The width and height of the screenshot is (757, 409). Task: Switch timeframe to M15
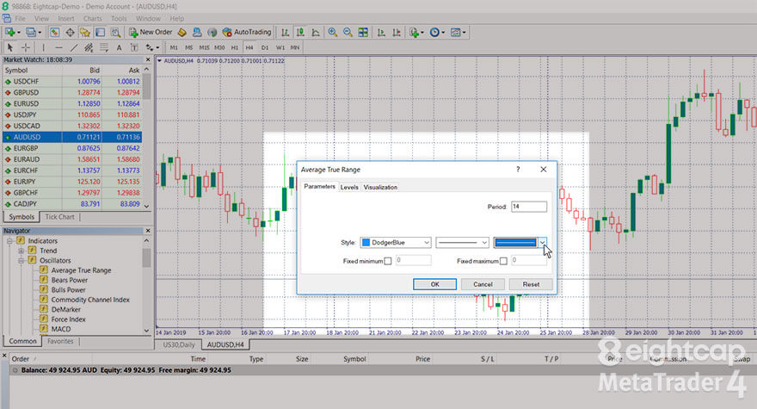click(x=204, y=47)
